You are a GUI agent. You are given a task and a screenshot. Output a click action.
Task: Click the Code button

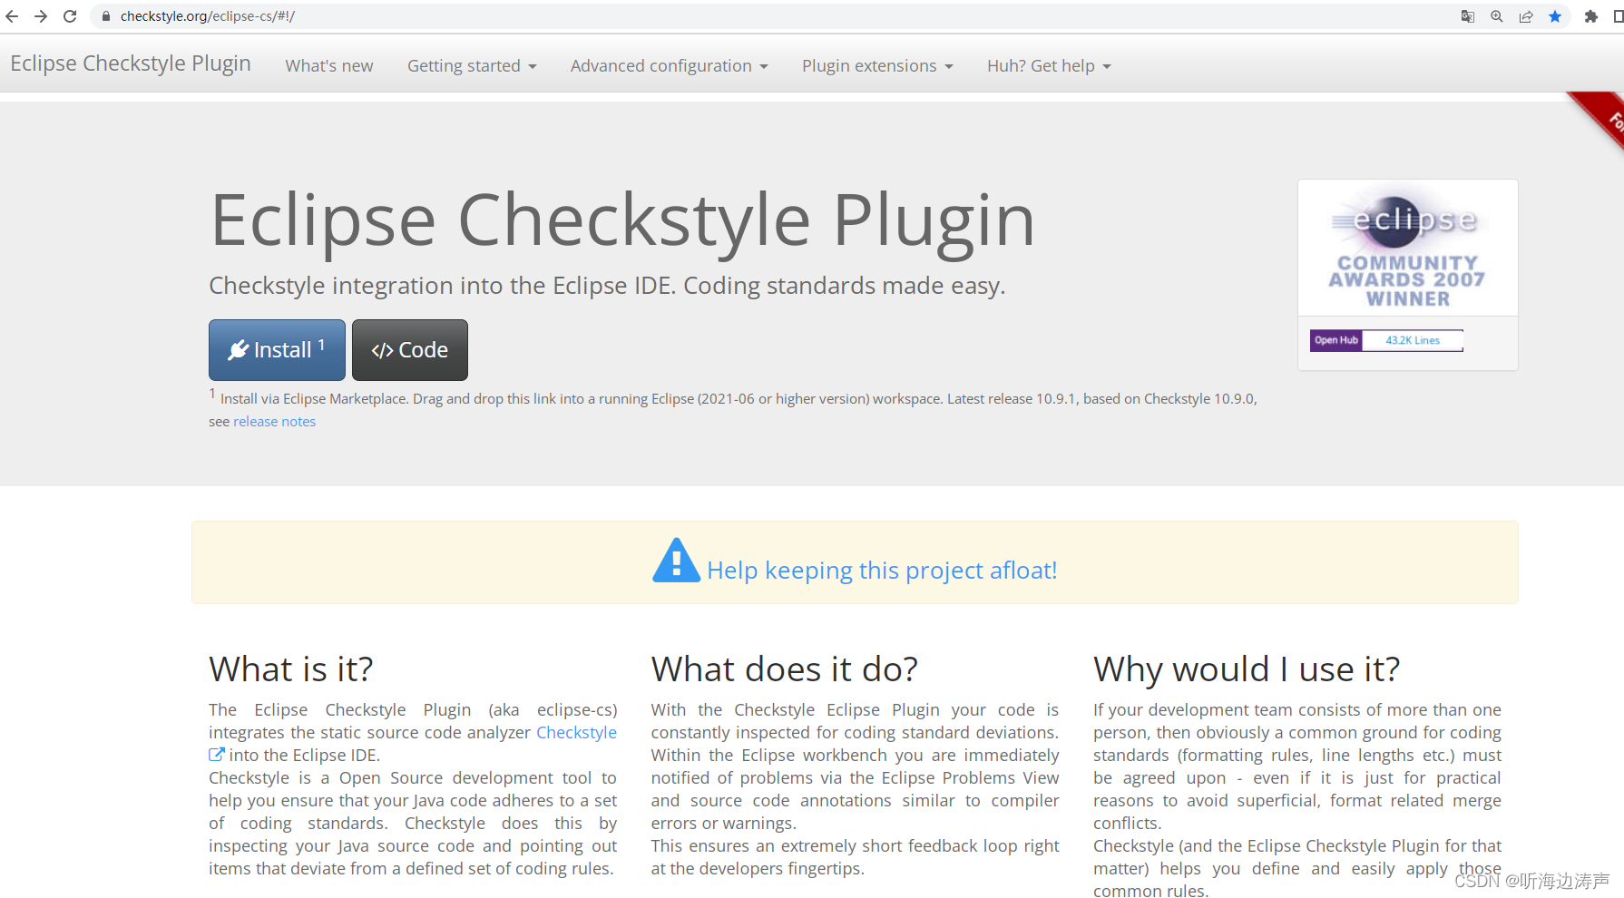[x=409, y=349]
